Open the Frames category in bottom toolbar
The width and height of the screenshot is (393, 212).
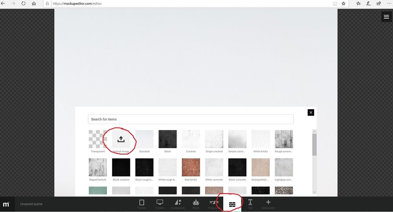pyautogui.click(x=142, y=202)
